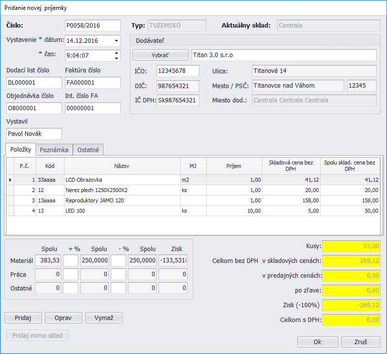Switch to the Ostatné tab

tap(88, 150)
